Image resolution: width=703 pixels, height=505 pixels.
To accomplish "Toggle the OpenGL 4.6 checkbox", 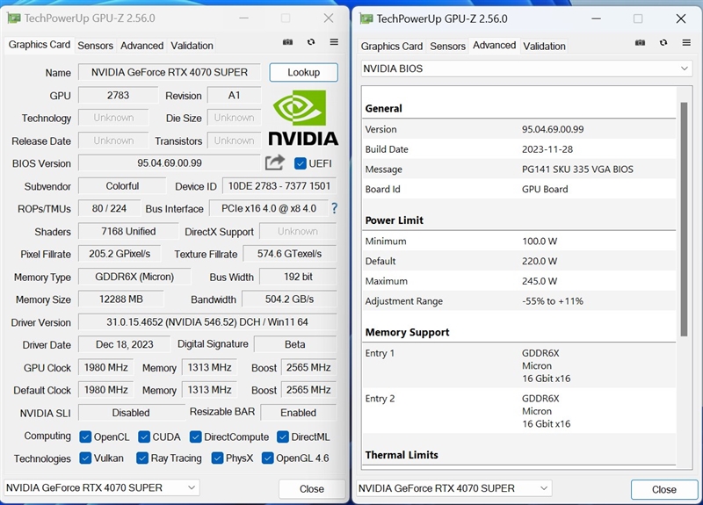I will pos(268,458).
